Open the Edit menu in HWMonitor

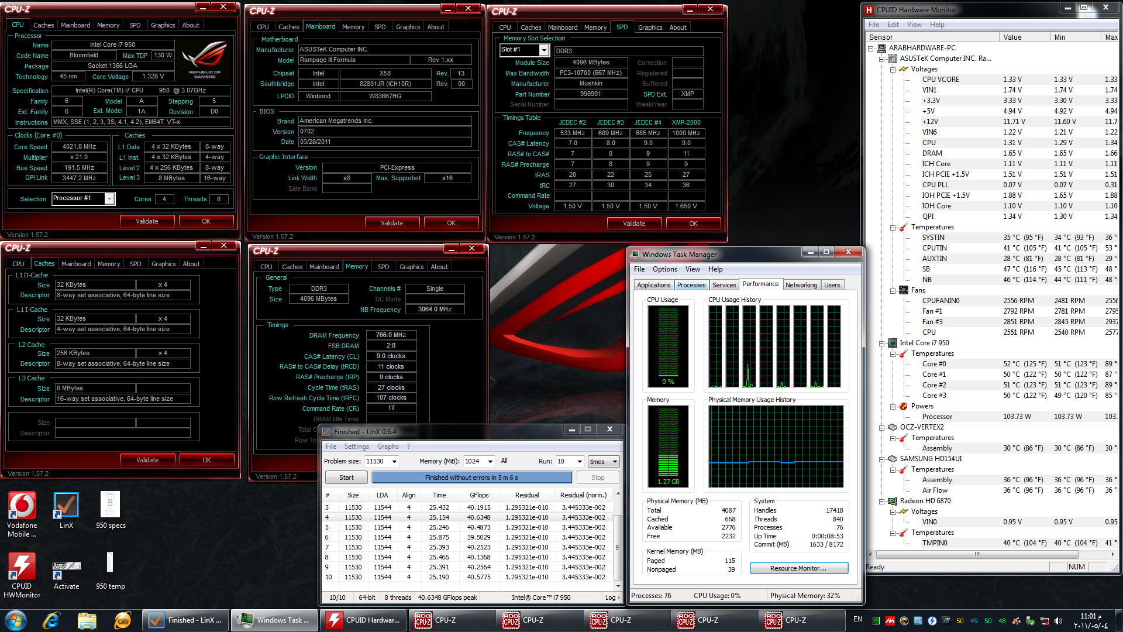[x=893, y=25]
